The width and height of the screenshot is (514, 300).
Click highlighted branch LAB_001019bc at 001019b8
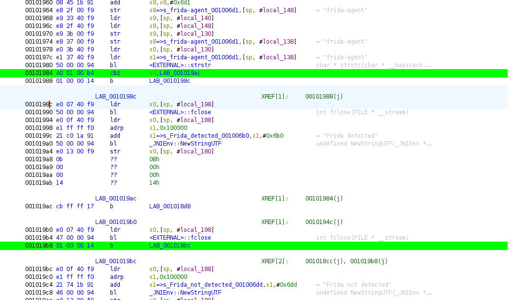[x=169, y=246]
